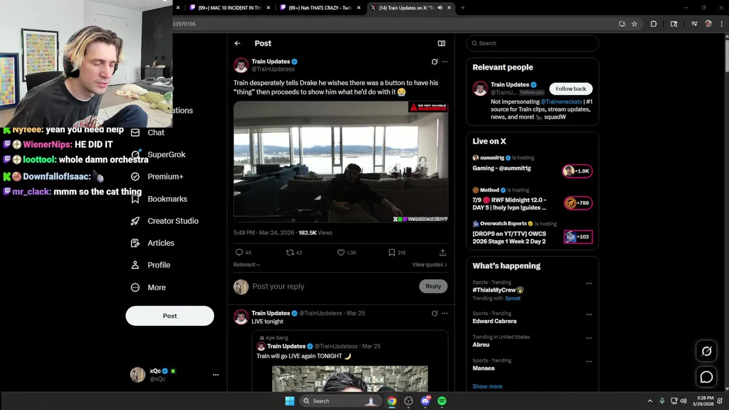
Task: Expand the Relevant replies sort dropdown
Action: coord(247,265)
